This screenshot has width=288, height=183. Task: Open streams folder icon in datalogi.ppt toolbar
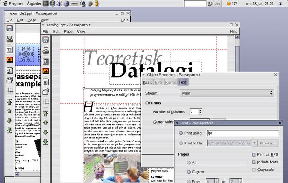click(x=46, y=91)
